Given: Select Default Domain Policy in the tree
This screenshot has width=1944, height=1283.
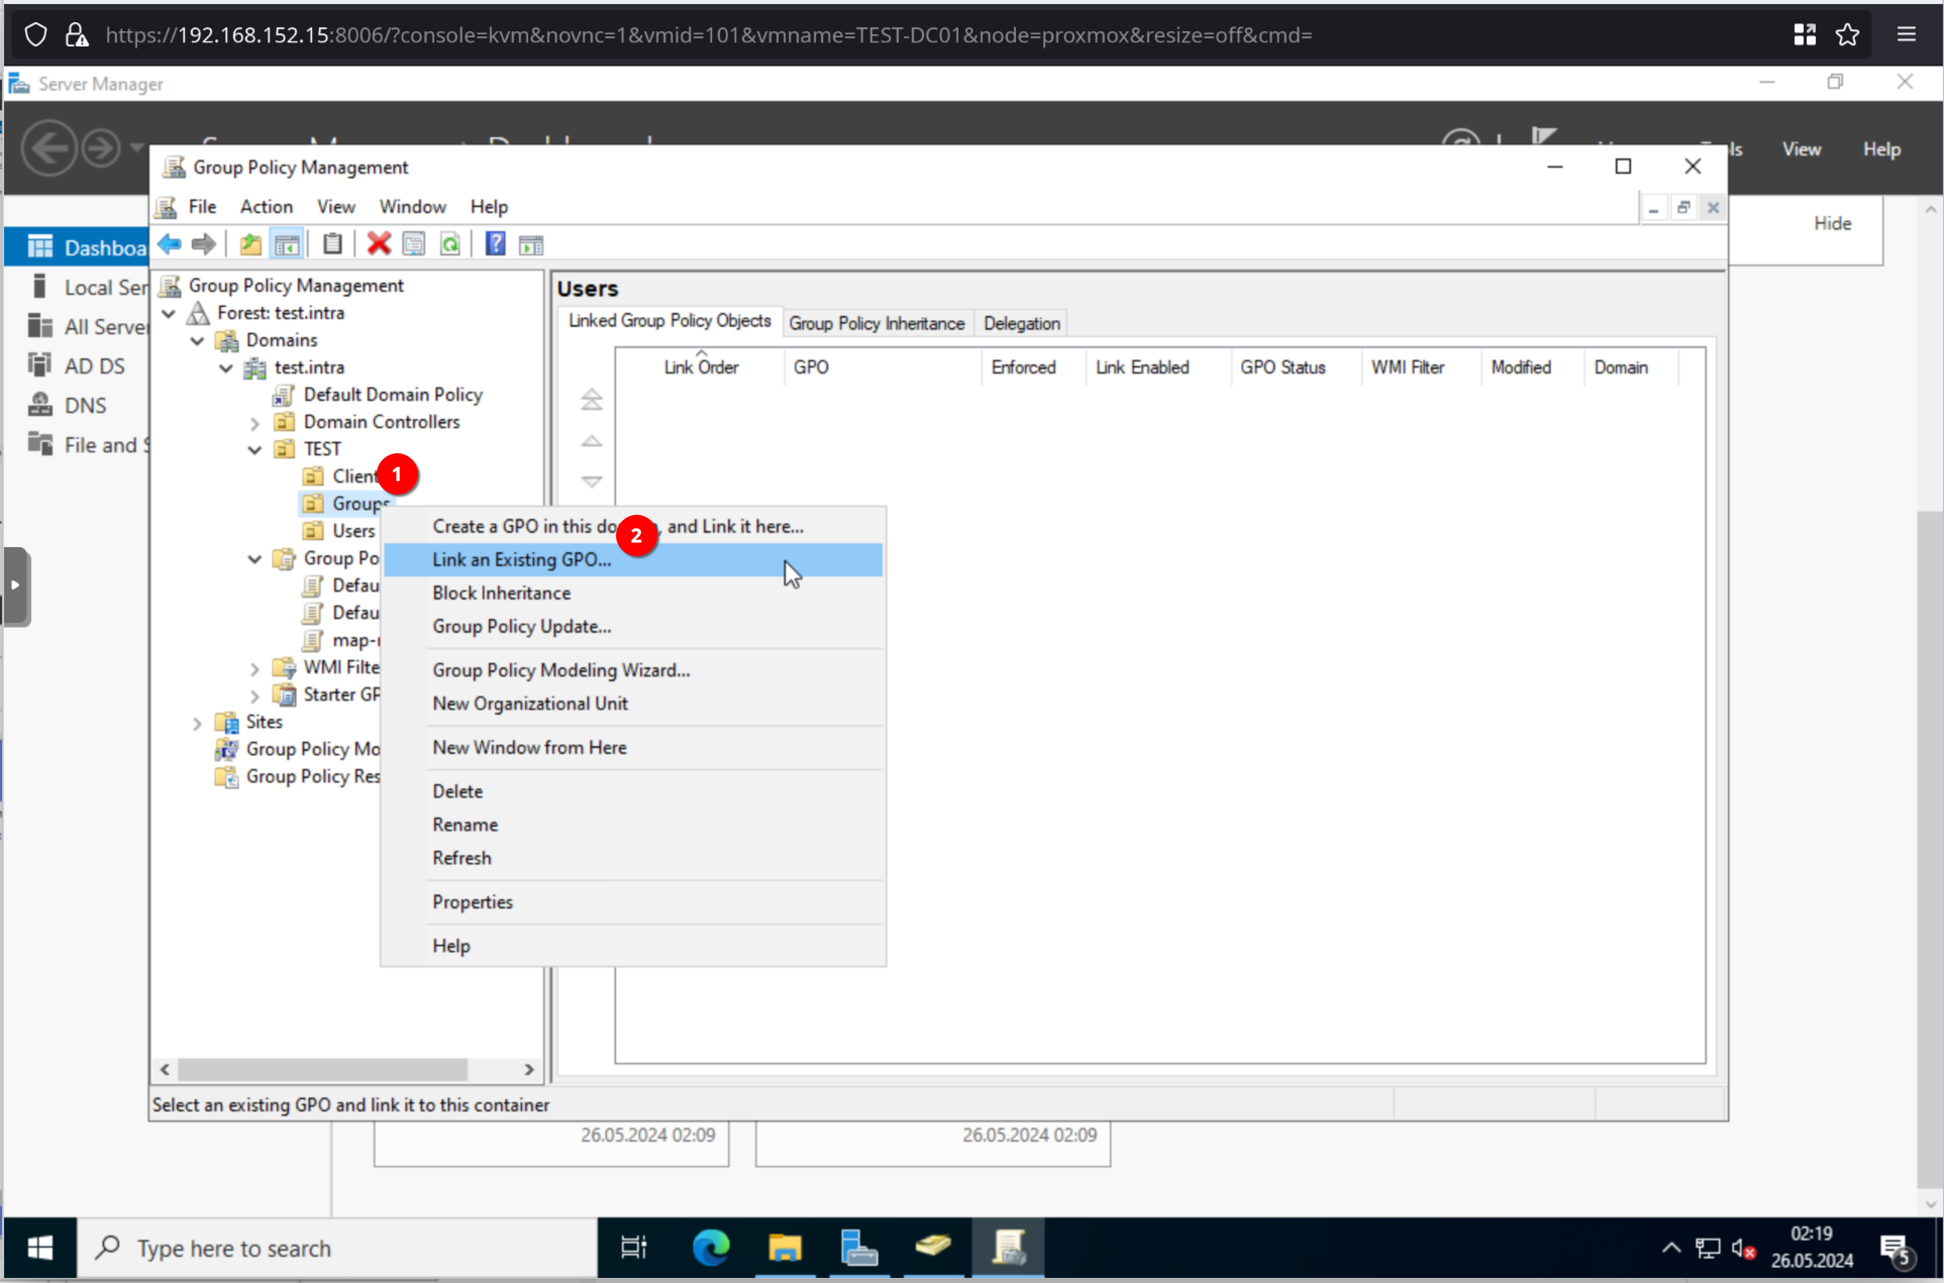Looking at the screenshot, I should coord(393,395).
